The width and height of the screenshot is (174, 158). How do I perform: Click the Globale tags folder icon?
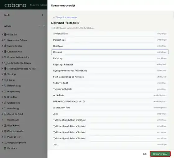pos(5,108)
